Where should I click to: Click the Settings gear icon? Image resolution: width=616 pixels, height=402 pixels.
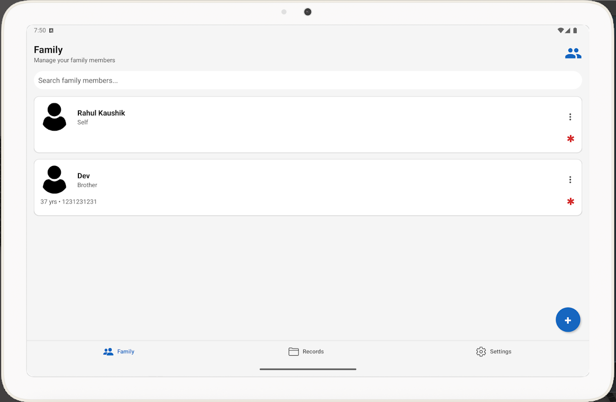click(481, 352)
